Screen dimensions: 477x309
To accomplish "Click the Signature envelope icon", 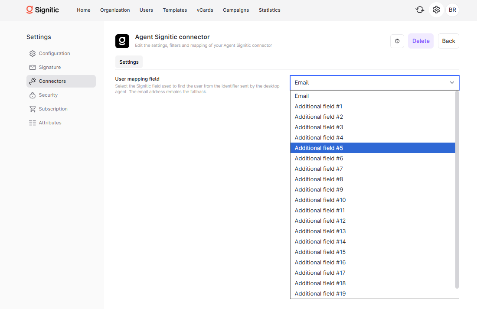I will pyautogui.click(x=33, y=67).
